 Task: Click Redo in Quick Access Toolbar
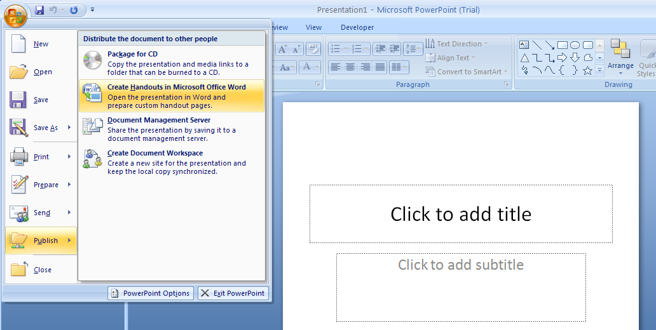point(74,10)
